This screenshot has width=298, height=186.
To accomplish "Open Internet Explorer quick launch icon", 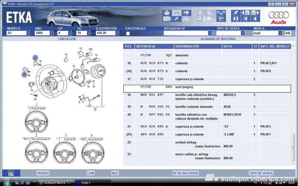I will [x=22, y=183].
